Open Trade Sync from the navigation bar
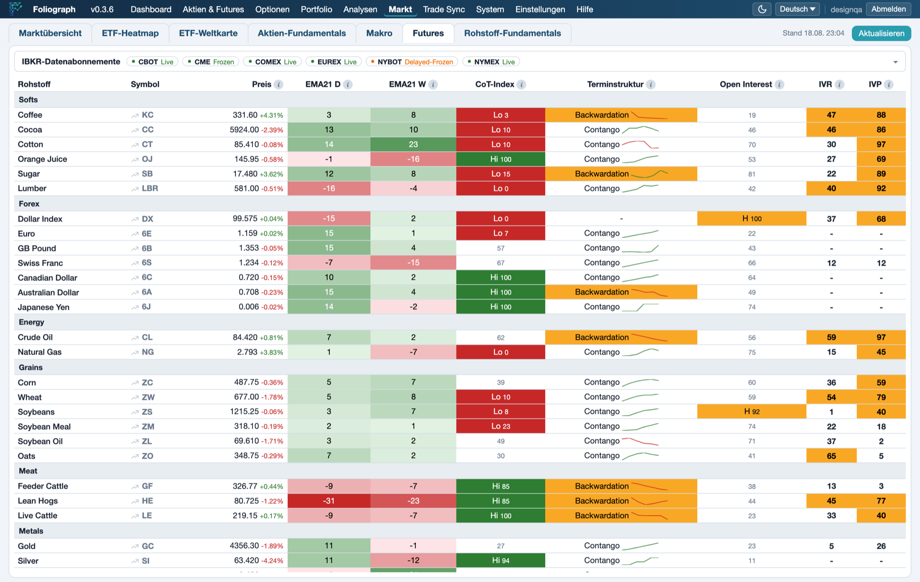This screenshot has height=582, width=920. 444,9
